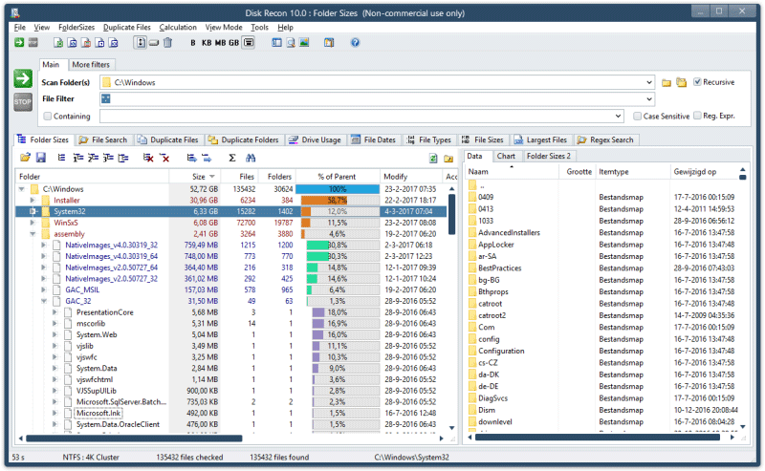
Task: Open the More filters tab
Action: 91,64
